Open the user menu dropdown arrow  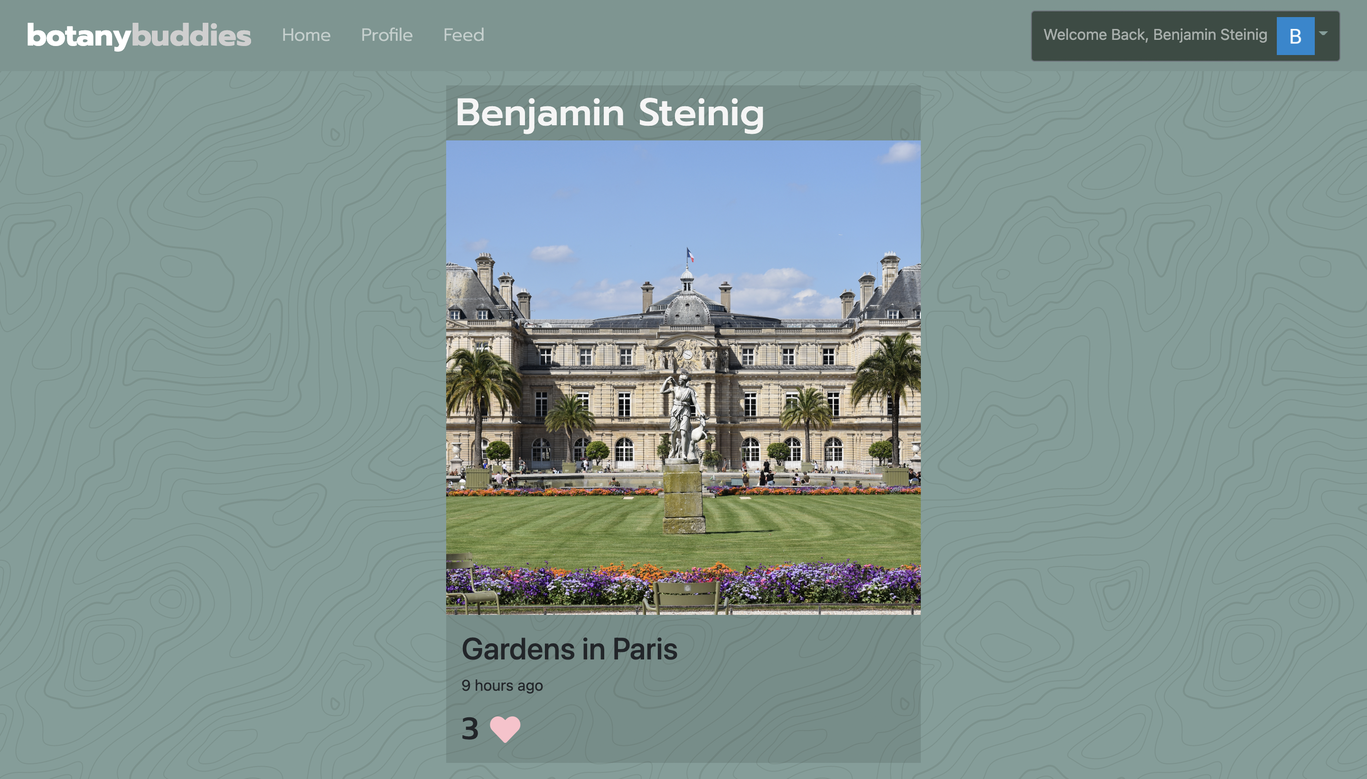(1323, 33)
